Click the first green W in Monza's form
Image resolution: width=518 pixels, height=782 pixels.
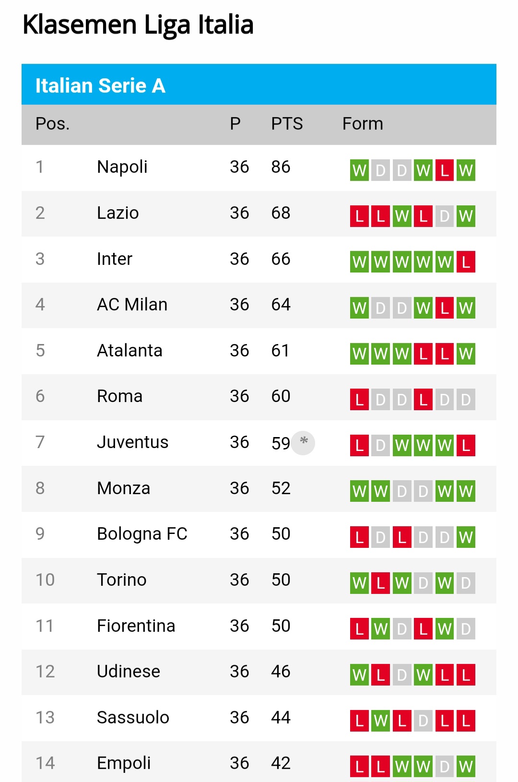click(x=359, y=491)
